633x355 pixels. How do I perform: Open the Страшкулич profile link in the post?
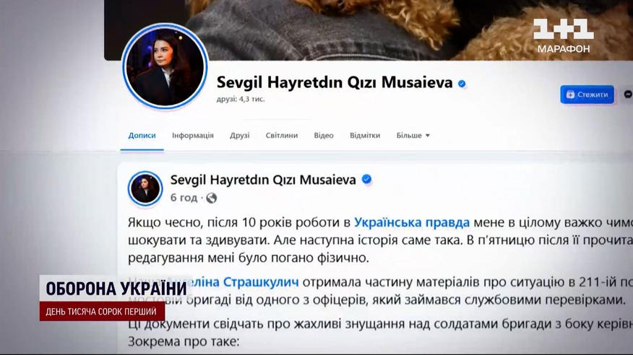(x=261, y=282)
